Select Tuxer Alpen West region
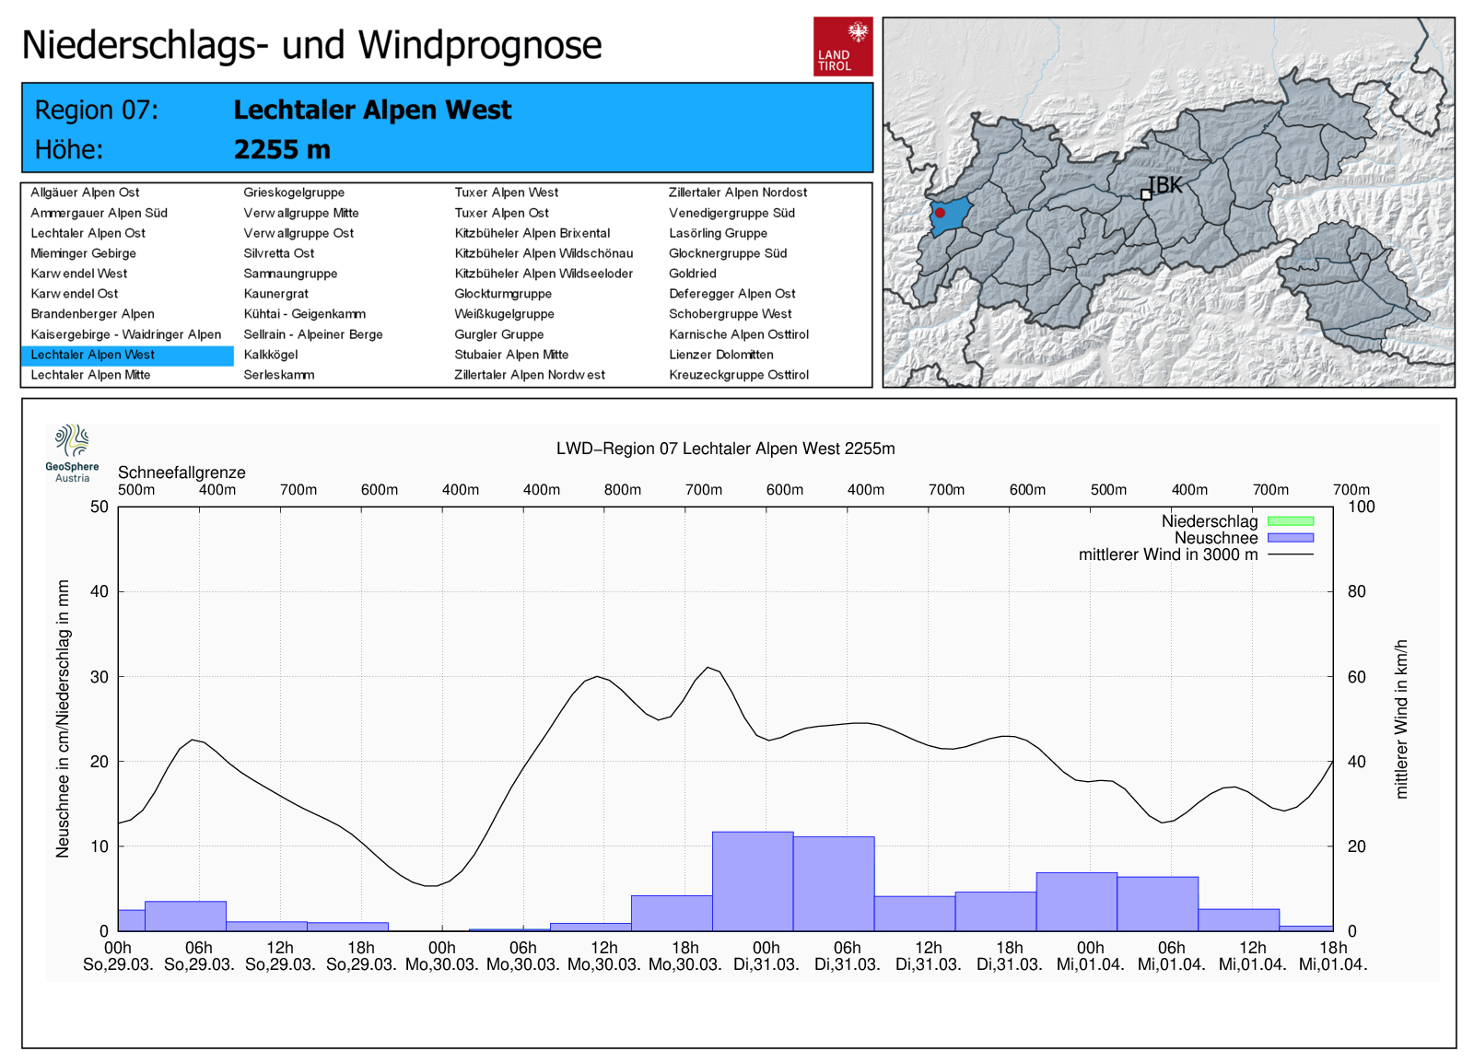Screen dimensions: 1474x1062 point(506,193)
